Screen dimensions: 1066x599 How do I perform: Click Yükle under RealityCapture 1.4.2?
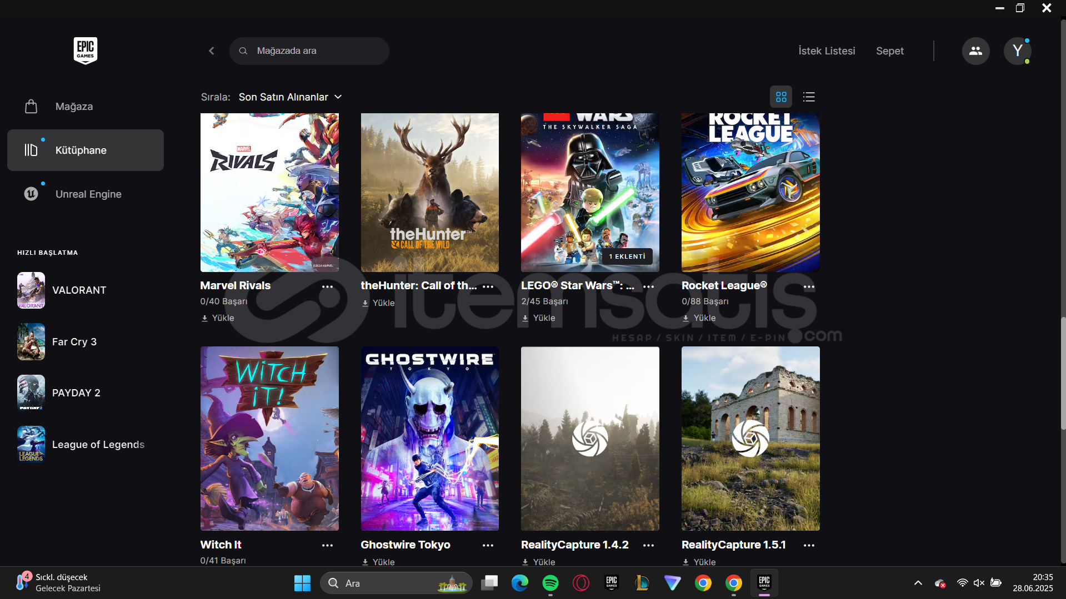coord(539,562)
